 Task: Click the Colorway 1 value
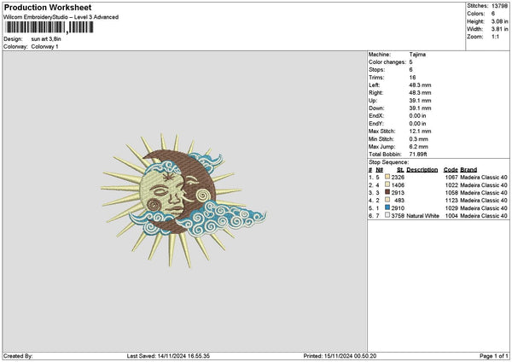pos(44,46)
